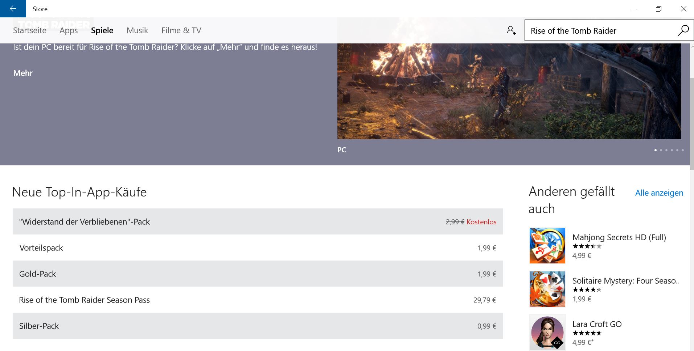This screenshot has width=694, height=351.
Task: Select the second carousel dot indicator
Action: [661, 150]
